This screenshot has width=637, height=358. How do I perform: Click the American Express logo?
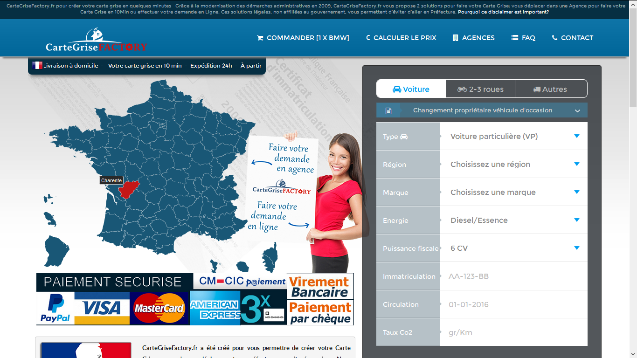click(x=215, y=308)
